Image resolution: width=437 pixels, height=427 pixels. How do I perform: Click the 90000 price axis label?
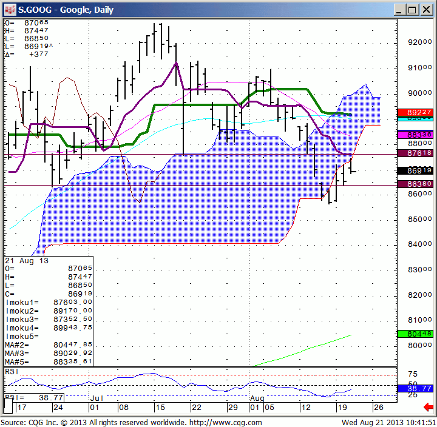point(420,93)
